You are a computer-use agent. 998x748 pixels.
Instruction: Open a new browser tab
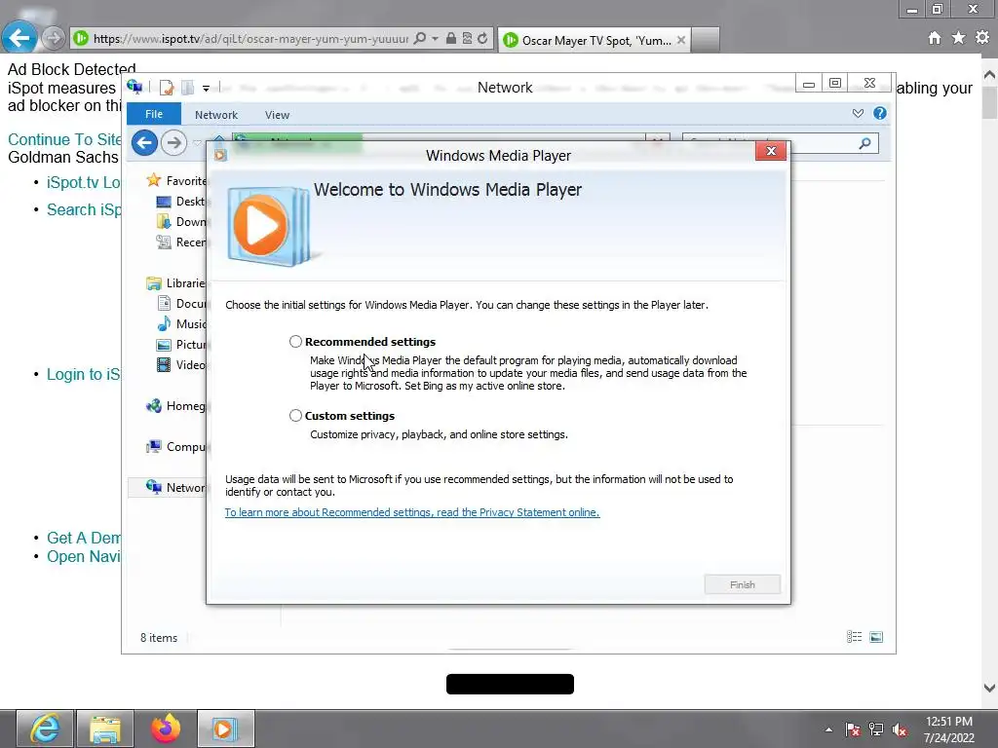(706, 40)
